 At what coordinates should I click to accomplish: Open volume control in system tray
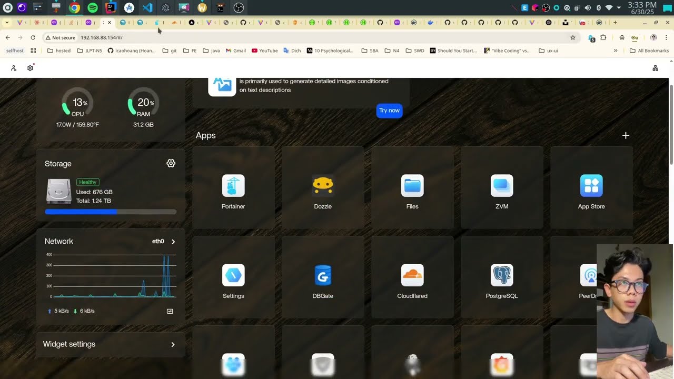(x=588, y=8)
